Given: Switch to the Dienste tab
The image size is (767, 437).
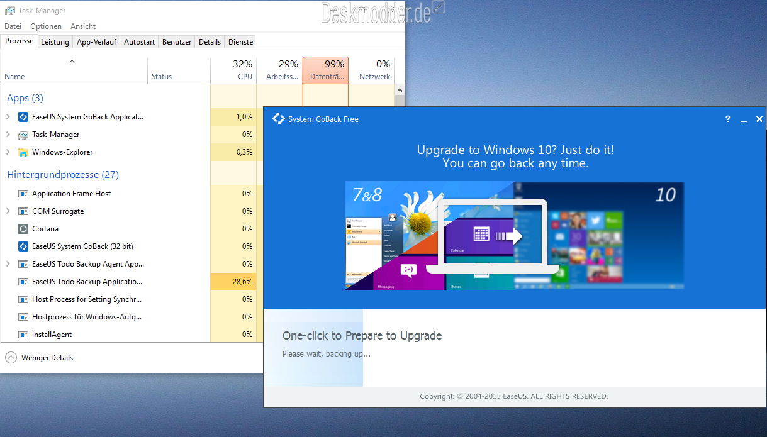Looking at the screenshot, I should 241,42.
